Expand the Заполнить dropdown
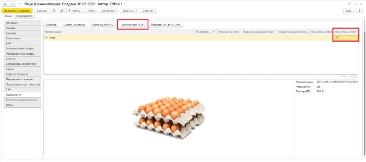Screen dimensions: 366x162 pyautogui.click(x=129, y=11)
